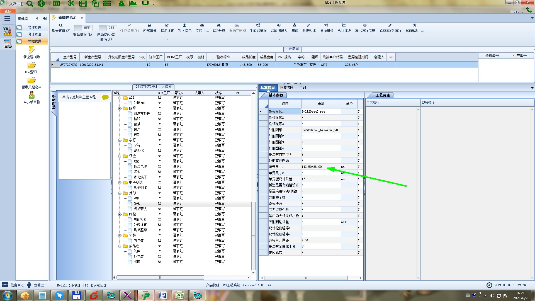The height and width of the screenshot is (301, 535).
Task: Select 数据管理 in component library
Action: point(34,41)
